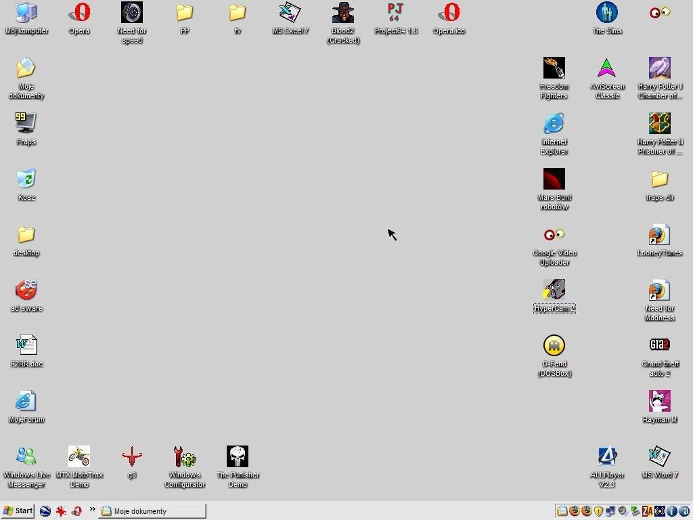Click the network computers tray icon
This screenshot has width=693, height=520.
(x=611, y=511)
